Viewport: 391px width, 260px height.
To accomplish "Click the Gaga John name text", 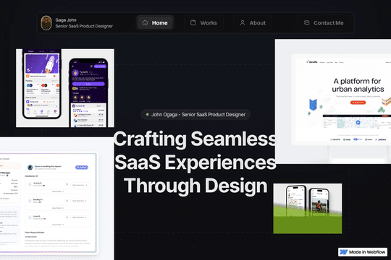I will (x=66, y=20).
